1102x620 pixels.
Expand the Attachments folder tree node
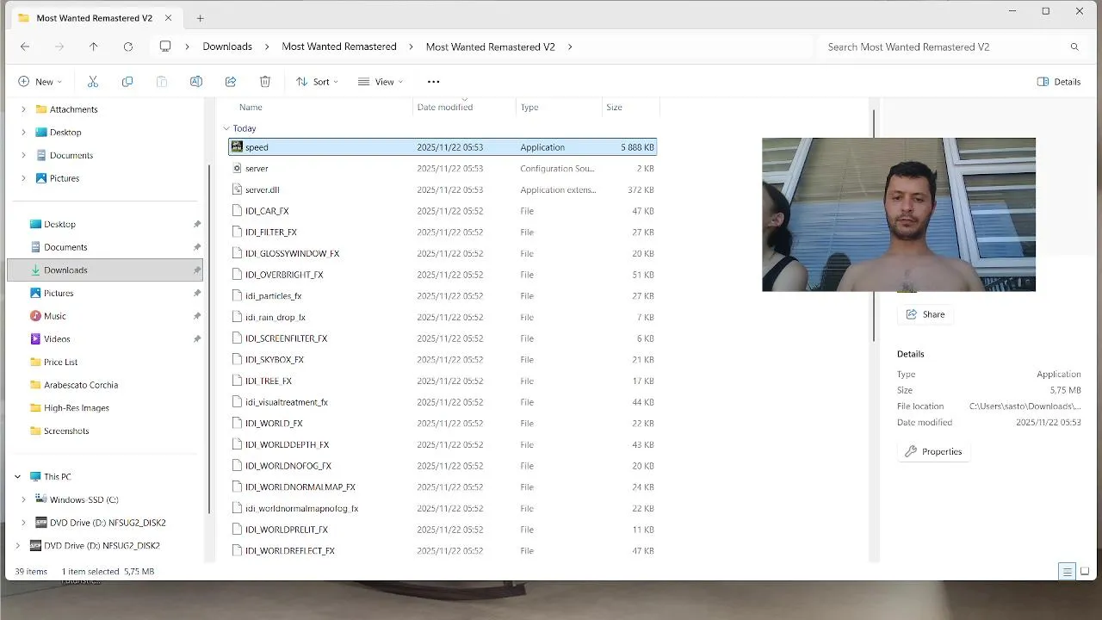(23, 109)
